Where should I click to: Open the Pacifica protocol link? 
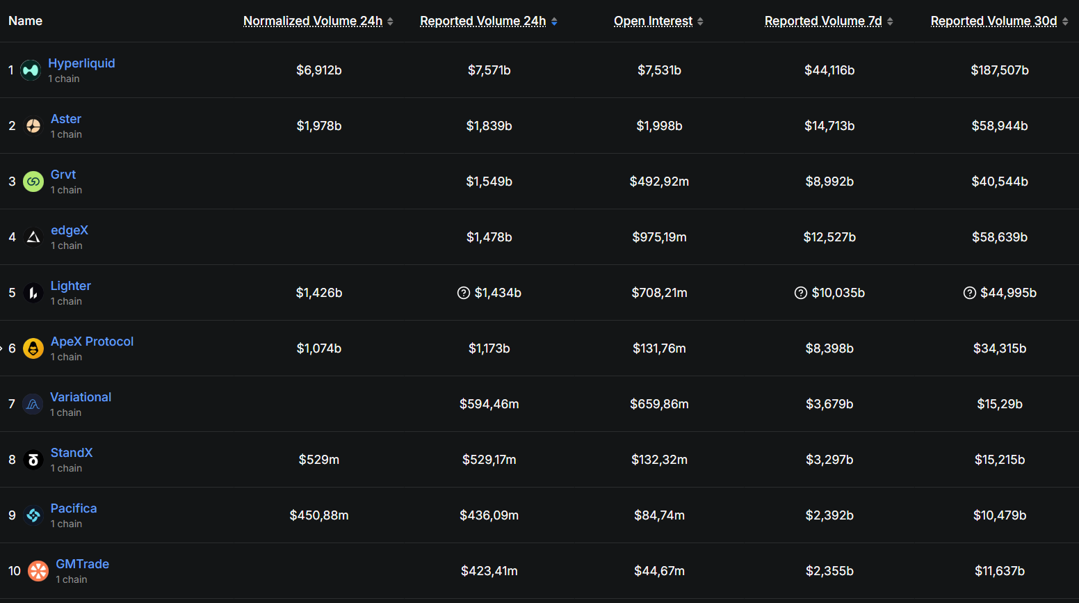pos(74,508)
